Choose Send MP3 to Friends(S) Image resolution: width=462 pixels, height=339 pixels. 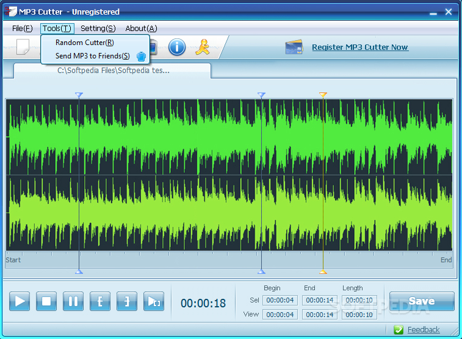pos(95,56)
